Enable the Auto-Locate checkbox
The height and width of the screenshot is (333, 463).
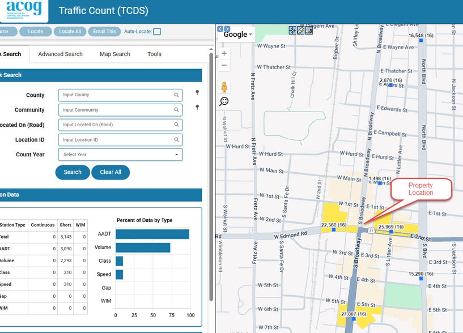coord(157,32)
